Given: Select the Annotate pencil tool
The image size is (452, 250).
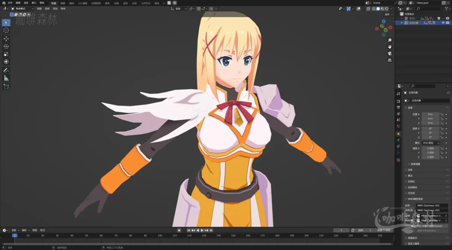Looking at the screenshot, I should (6, 70).
